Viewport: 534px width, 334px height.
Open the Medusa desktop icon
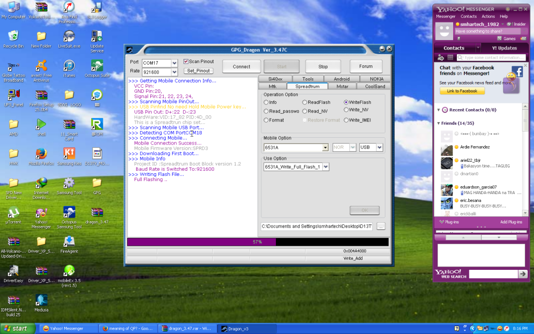tap(41, 300)
